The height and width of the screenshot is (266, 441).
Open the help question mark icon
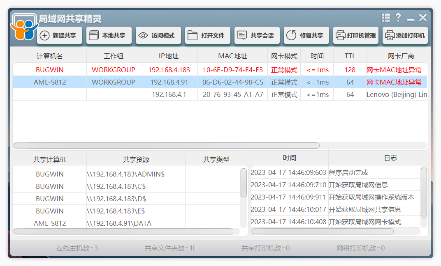[398, 18]
